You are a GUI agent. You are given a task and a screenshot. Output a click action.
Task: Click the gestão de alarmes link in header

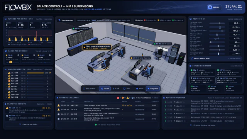click(x=94, y=9)
